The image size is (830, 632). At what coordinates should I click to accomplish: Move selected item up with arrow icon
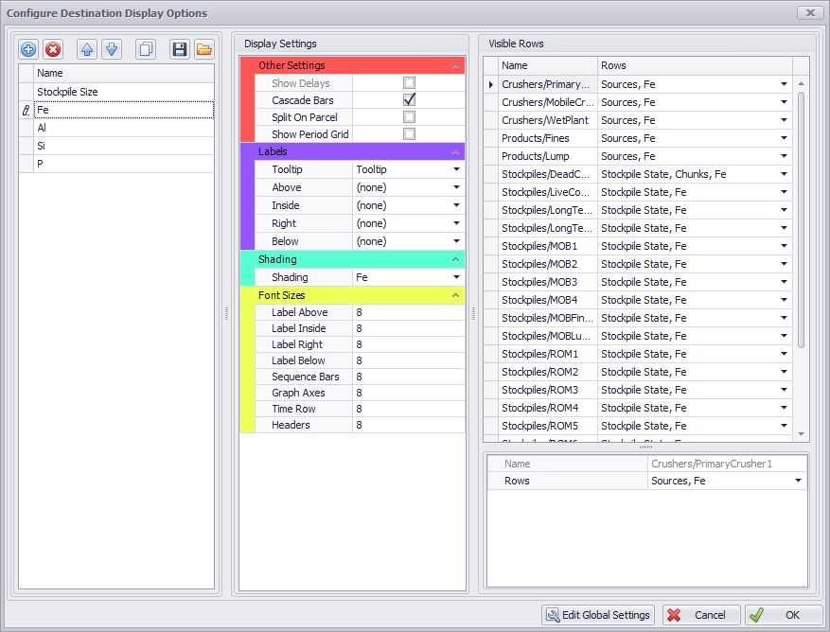(87, 49)
